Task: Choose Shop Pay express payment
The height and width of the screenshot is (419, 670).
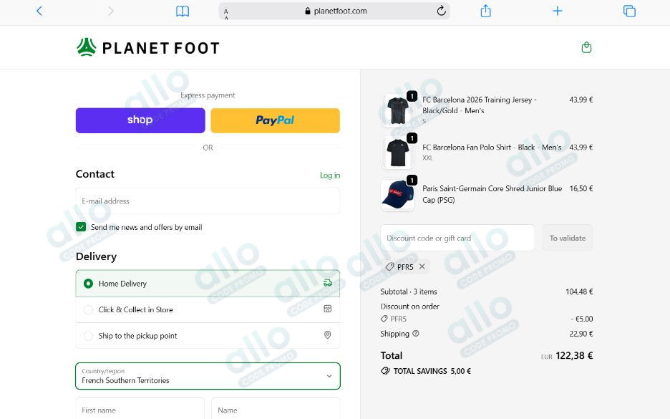Action: click(x=140, y=120)
